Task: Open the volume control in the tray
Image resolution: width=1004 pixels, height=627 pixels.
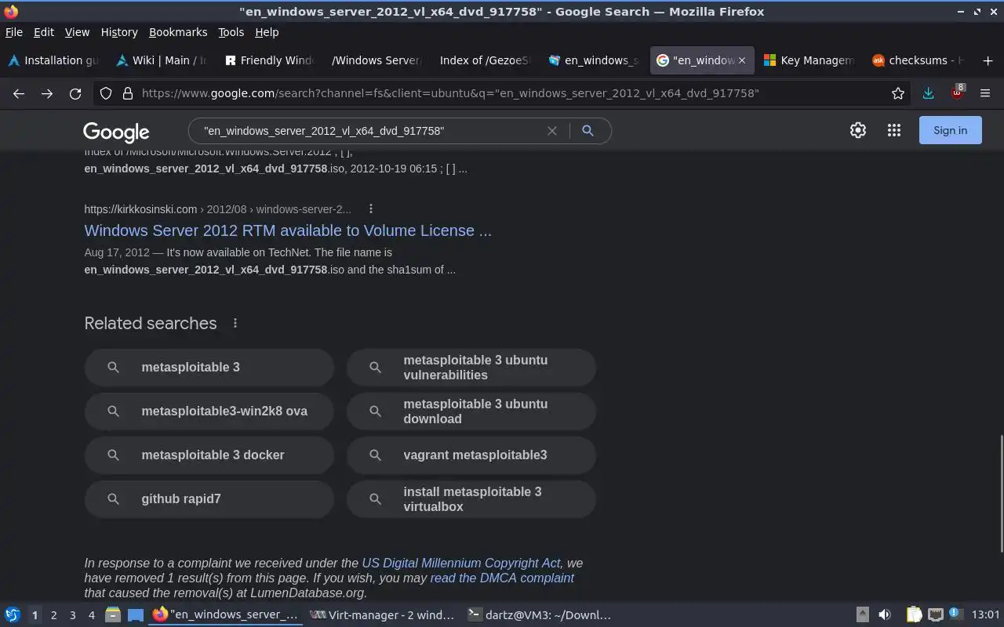Action: [885, 615]
